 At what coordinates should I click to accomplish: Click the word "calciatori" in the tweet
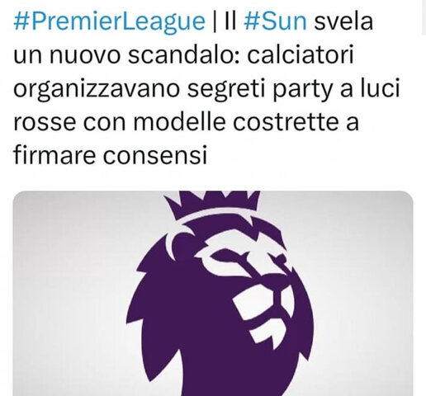coord(301,55)
